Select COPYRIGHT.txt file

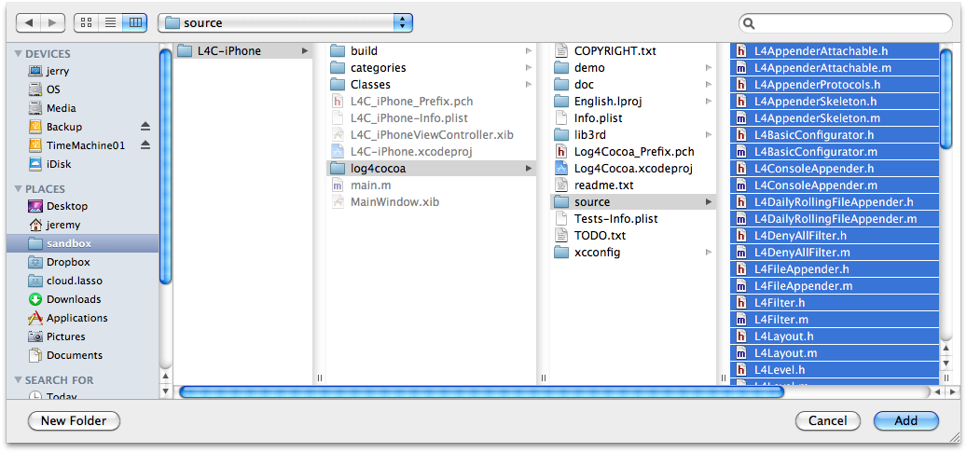point(633,51)
